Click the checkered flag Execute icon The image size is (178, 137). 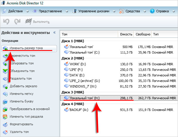coord(28,21)
